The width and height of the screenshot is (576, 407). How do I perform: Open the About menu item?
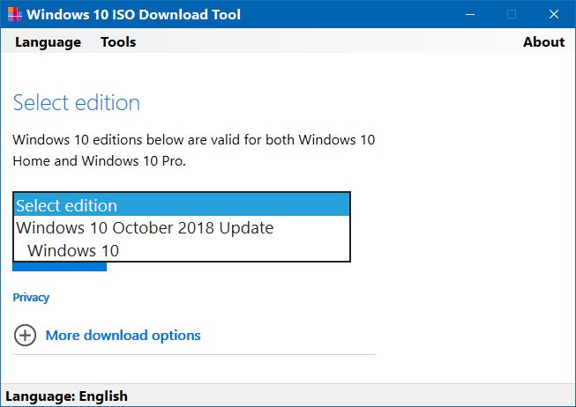543,41
